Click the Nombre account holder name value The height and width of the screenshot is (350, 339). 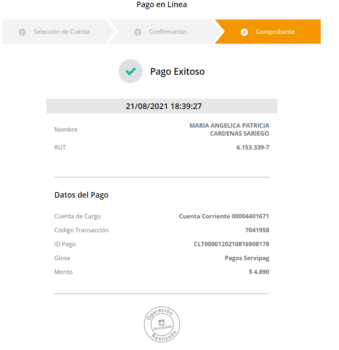229,130
